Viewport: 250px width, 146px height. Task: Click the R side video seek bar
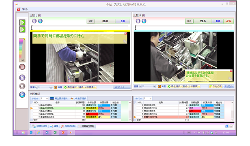point(183,28)
